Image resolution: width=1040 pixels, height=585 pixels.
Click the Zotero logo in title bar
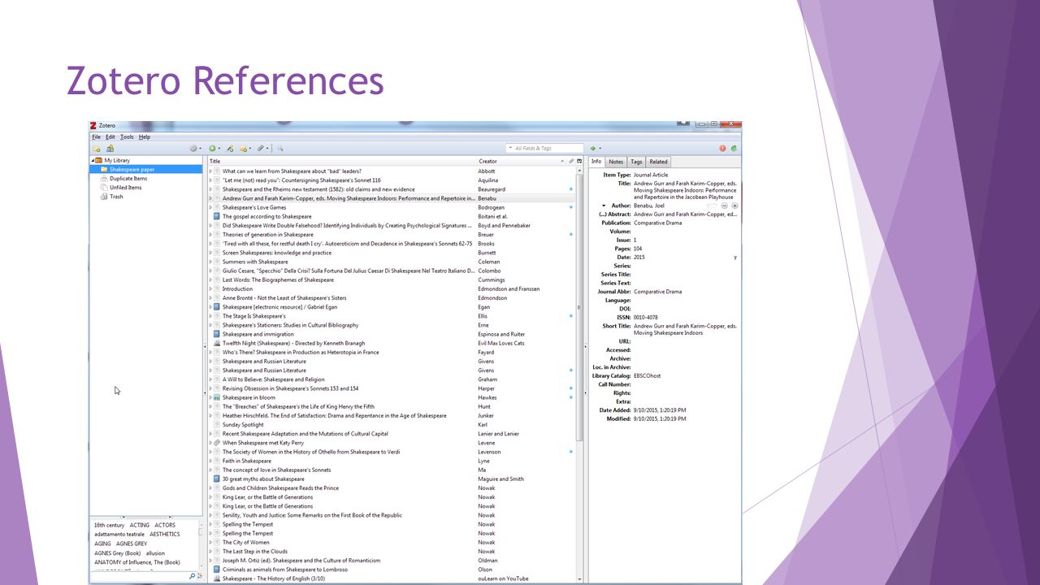[93, 126]
